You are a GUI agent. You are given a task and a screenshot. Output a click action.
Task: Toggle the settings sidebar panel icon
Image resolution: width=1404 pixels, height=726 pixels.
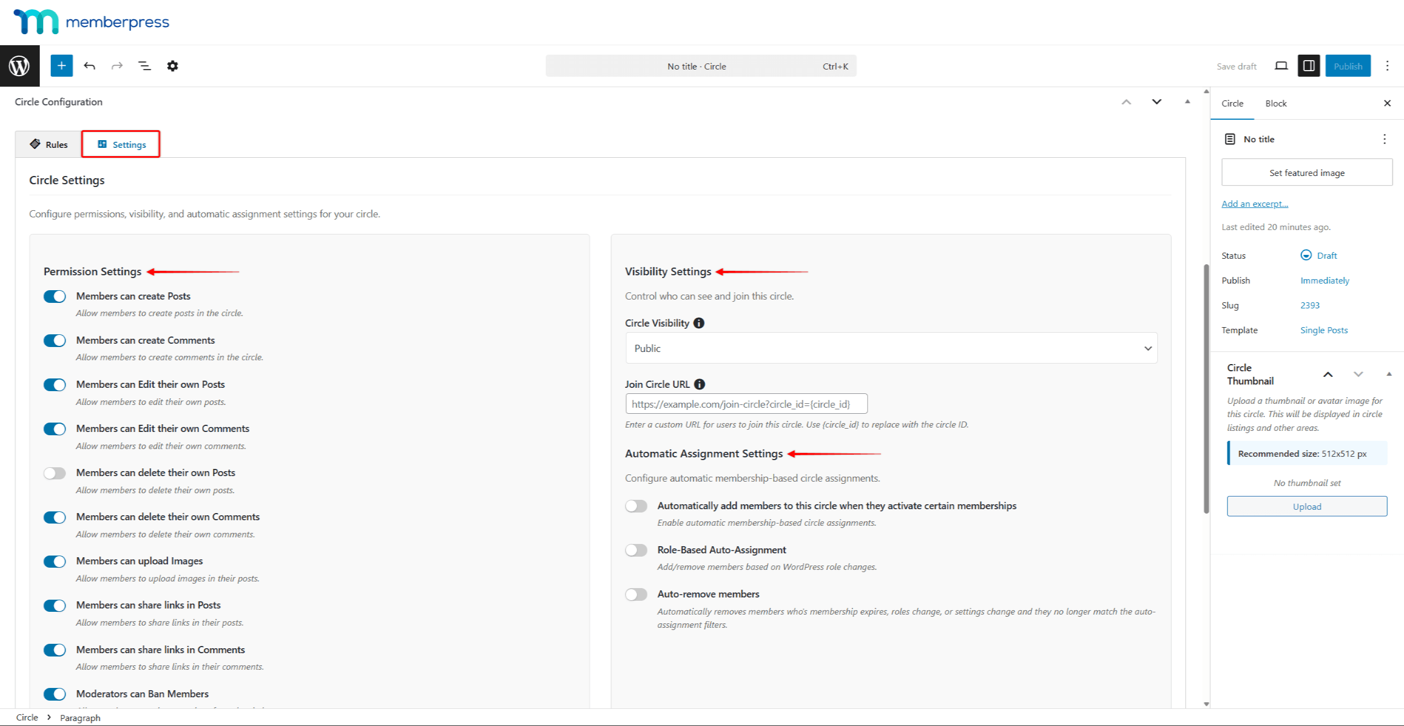tap(1308, 66)
